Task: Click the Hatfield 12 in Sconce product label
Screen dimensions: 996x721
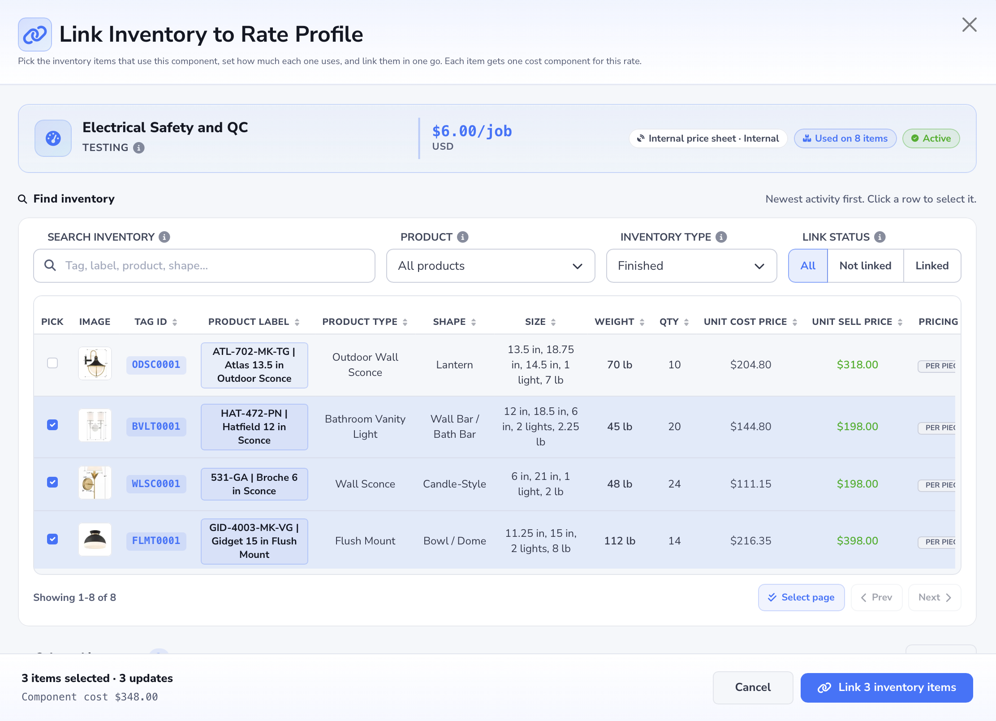Action: coord(254,427)
